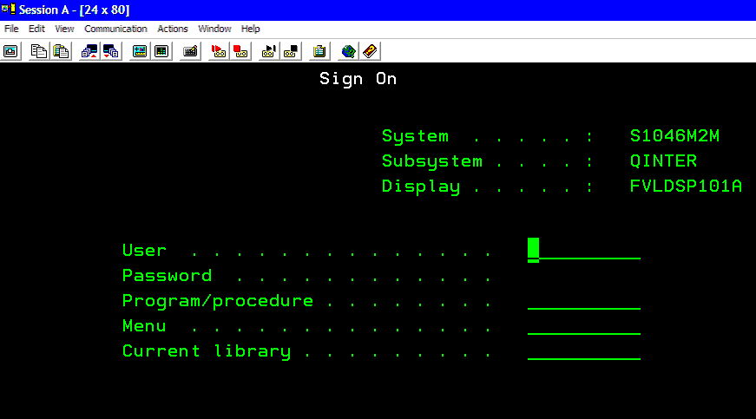This screenshot has width=756, height=419.
Task: Click the Copy toolbar icon
Action: 38,51
